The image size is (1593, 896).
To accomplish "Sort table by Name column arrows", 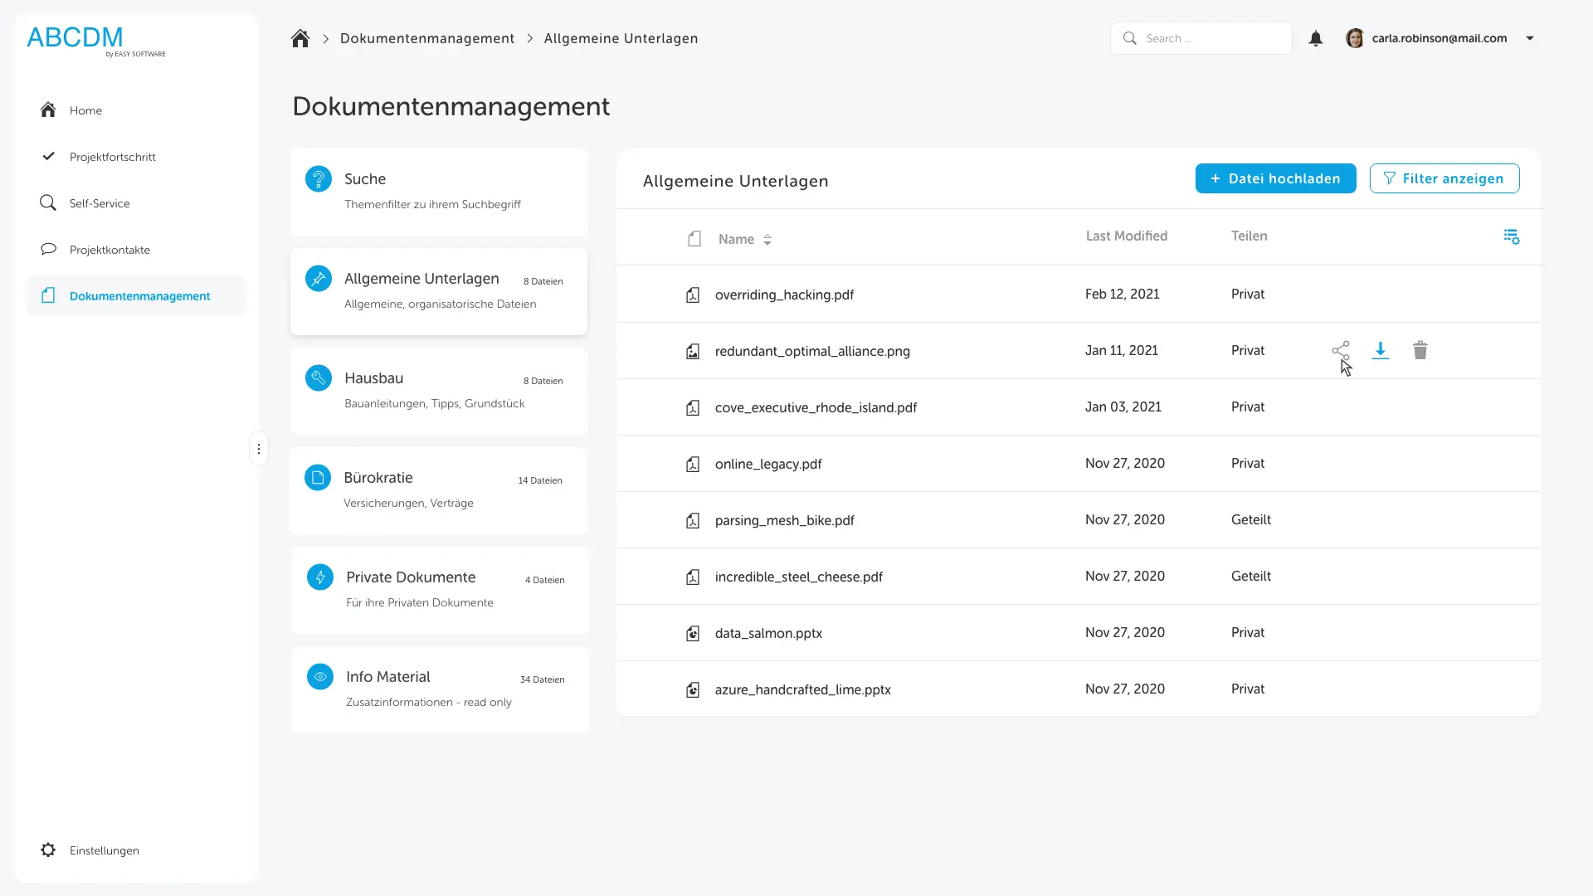I will pos(767,240).
